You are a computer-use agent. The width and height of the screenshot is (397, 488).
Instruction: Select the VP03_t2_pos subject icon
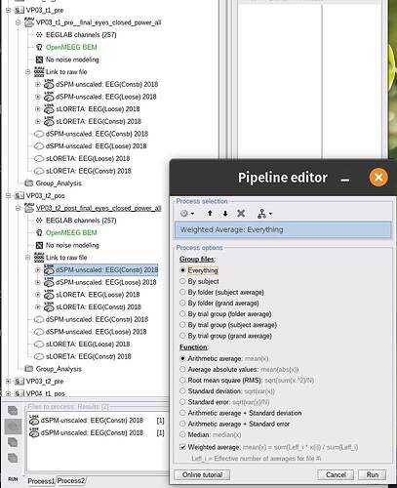(20, 196)
